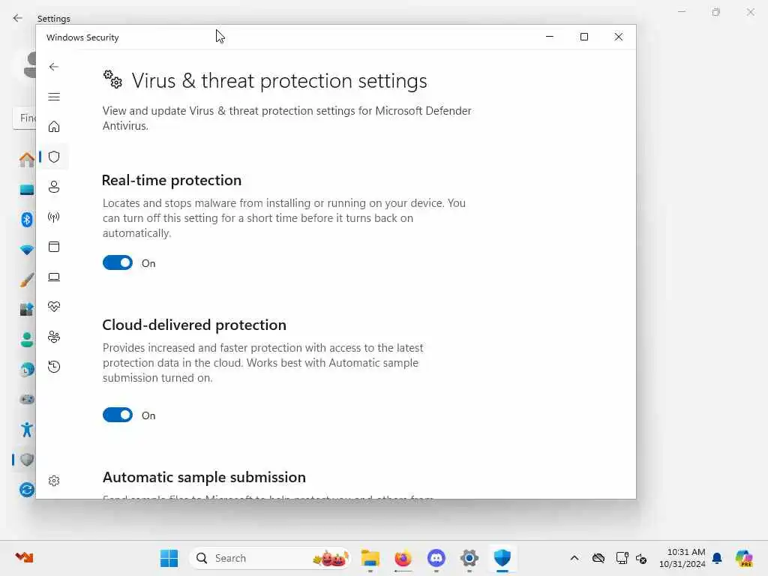This screenshot has height=576, width=768.
Task: Open Apps in Settings sidebar
Action: [26, 310]
